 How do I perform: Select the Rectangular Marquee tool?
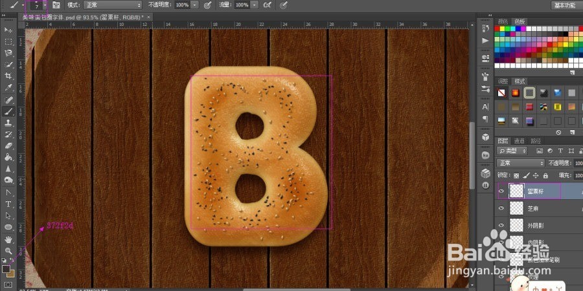tap(8, 41)
